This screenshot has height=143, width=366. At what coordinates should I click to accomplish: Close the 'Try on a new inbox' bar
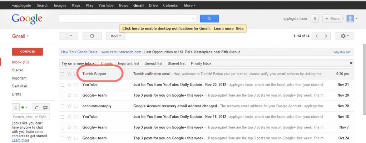coord(351,63)
